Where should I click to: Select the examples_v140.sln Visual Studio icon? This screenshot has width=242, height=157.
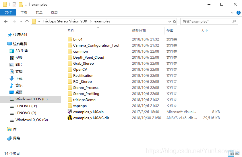(70, 112)
